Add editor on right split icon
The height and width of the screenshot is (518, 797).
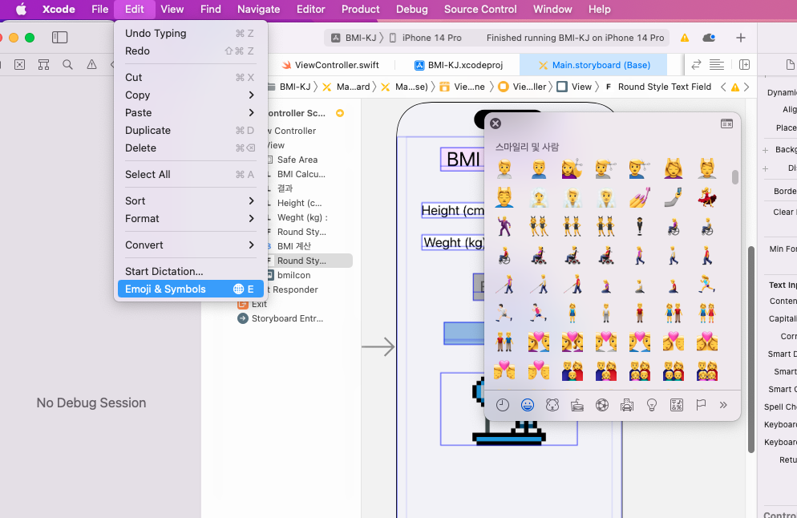point(744,65)
